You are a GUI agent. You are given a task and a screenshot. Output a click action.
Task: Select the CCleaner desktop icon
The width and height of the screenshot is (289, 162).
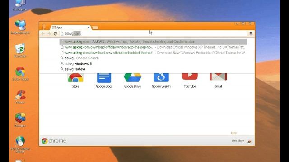point(20,97)
